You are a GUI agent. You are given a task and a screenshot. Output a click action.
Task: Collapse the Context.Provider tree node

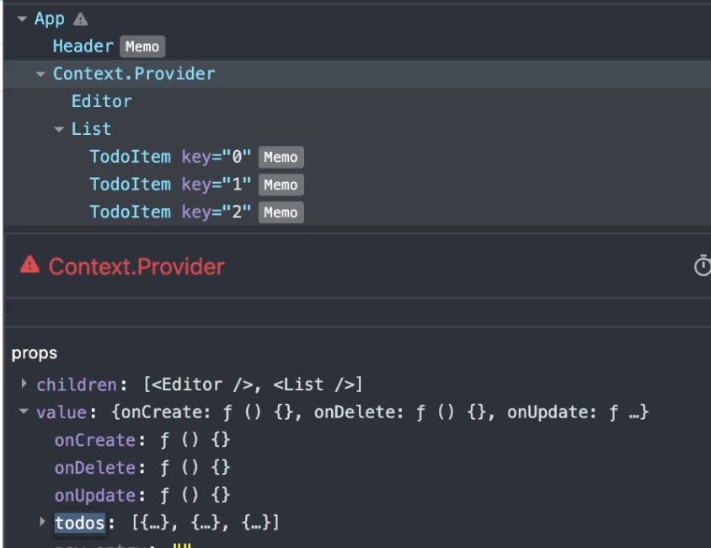40,73
